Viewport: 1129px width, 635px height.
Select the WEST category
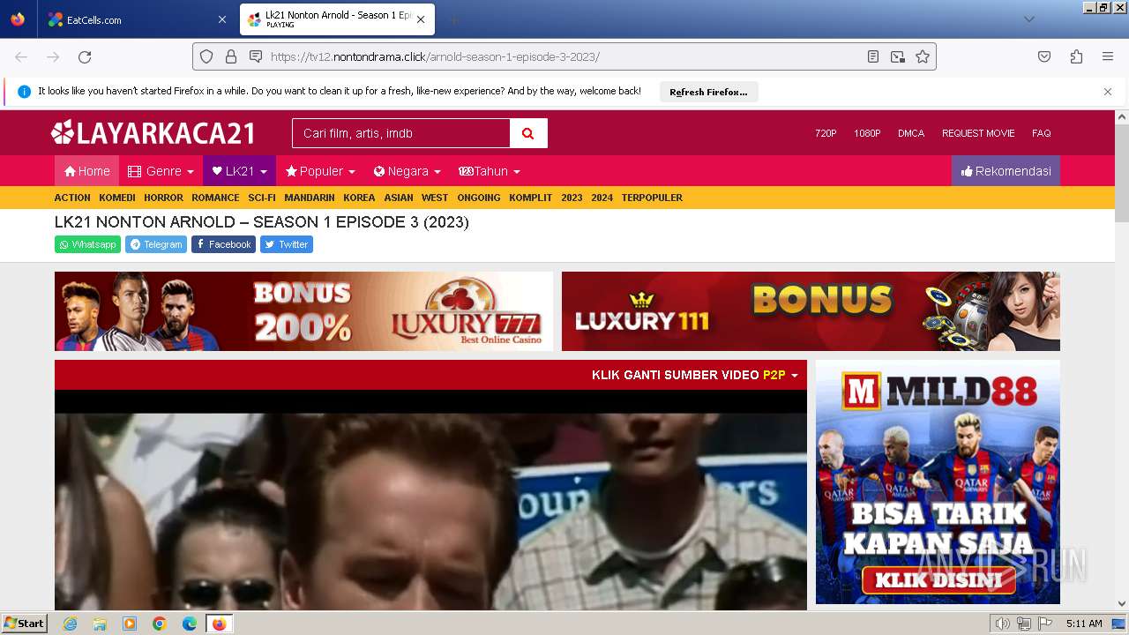pos(435,198)
